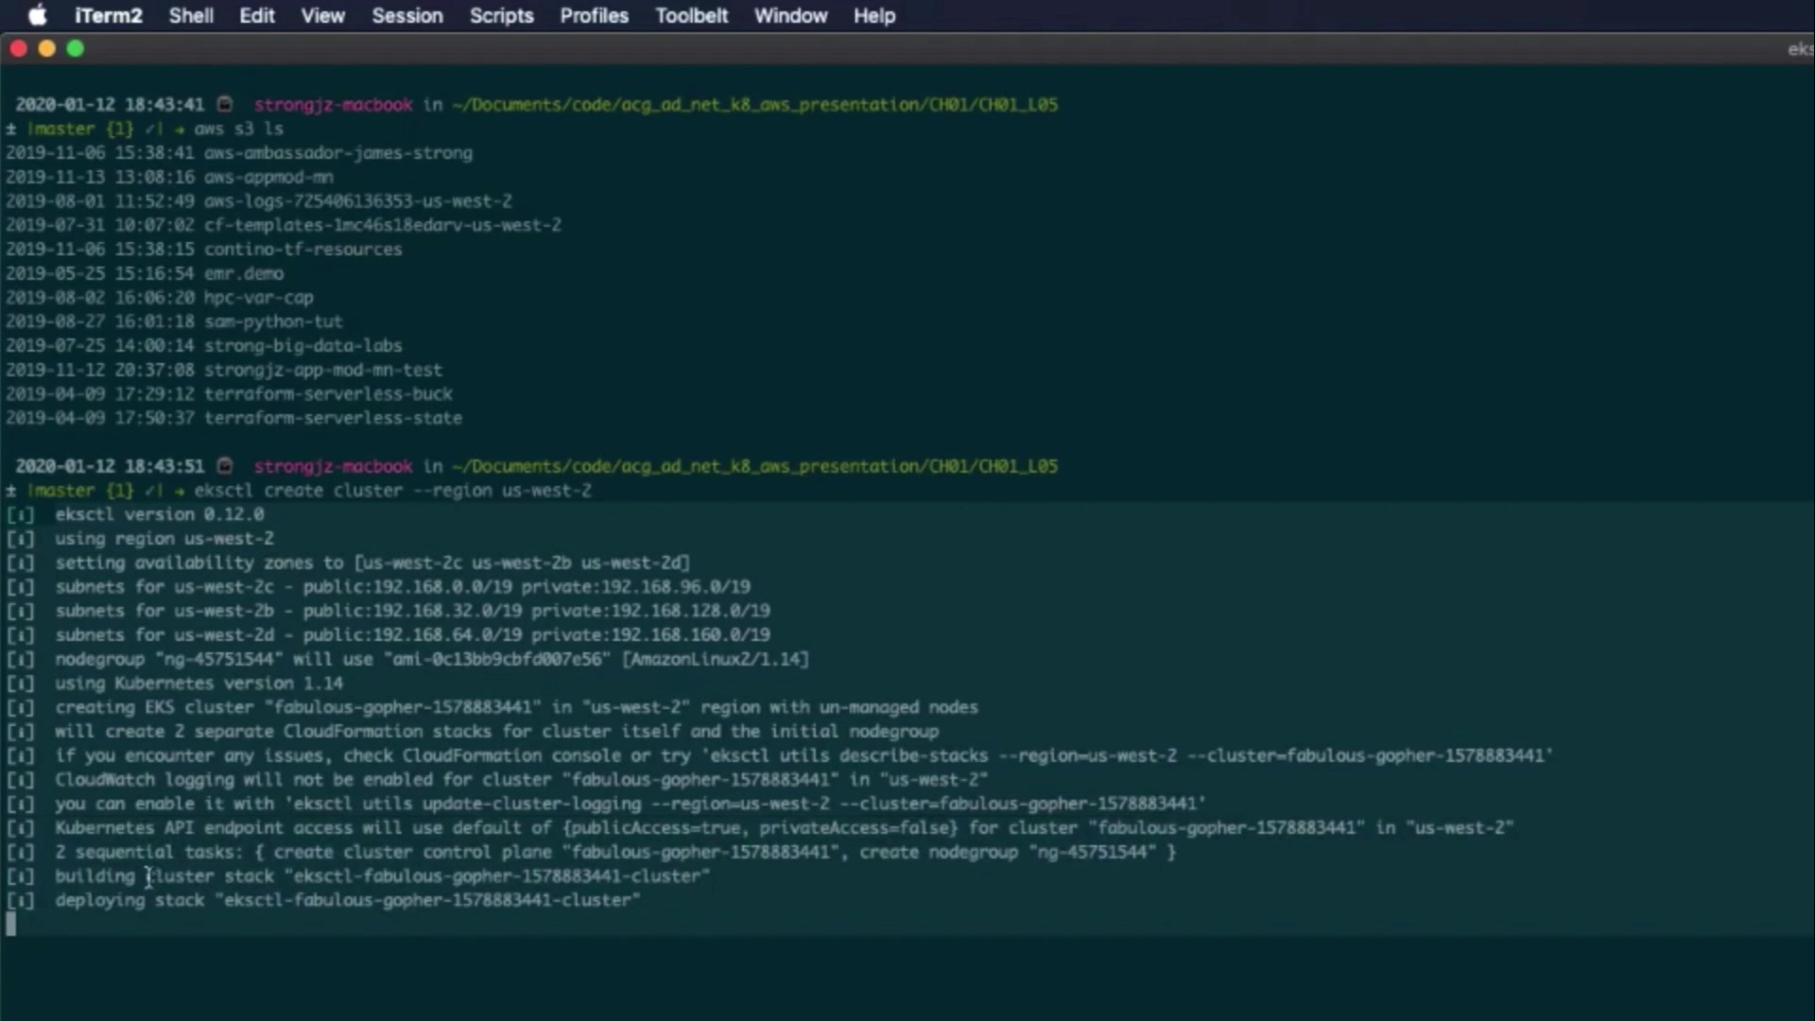Open the View menu
1815x1021 pixels.
click(322, 15)
